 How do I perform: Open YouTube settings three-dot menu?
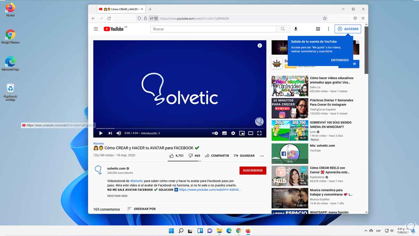click(328, 29)
